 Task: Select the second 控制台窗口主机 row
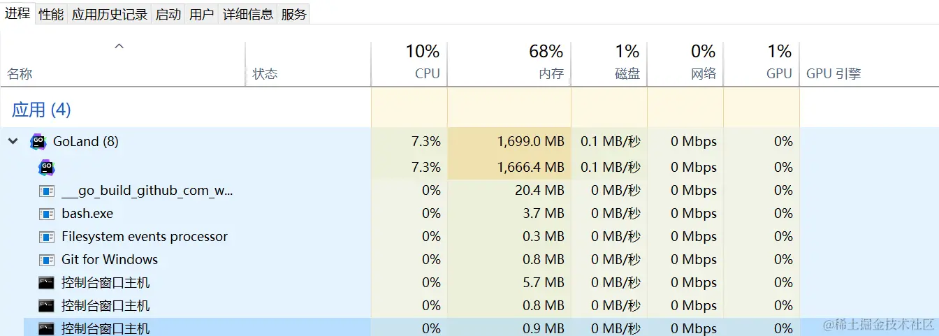pos(105,306)
